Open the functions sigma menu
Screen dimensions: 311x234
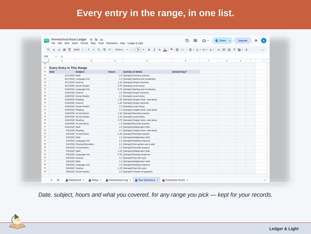tap(246, 50)
